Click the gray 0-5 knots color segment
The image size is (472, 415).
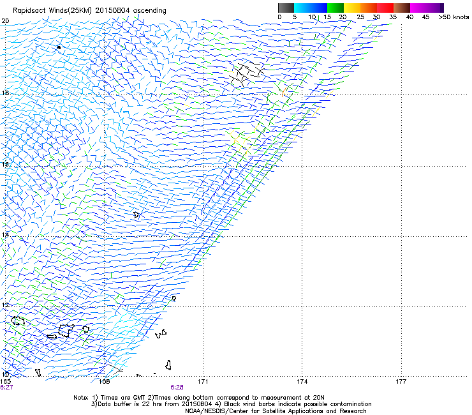[x=286, y=8]
